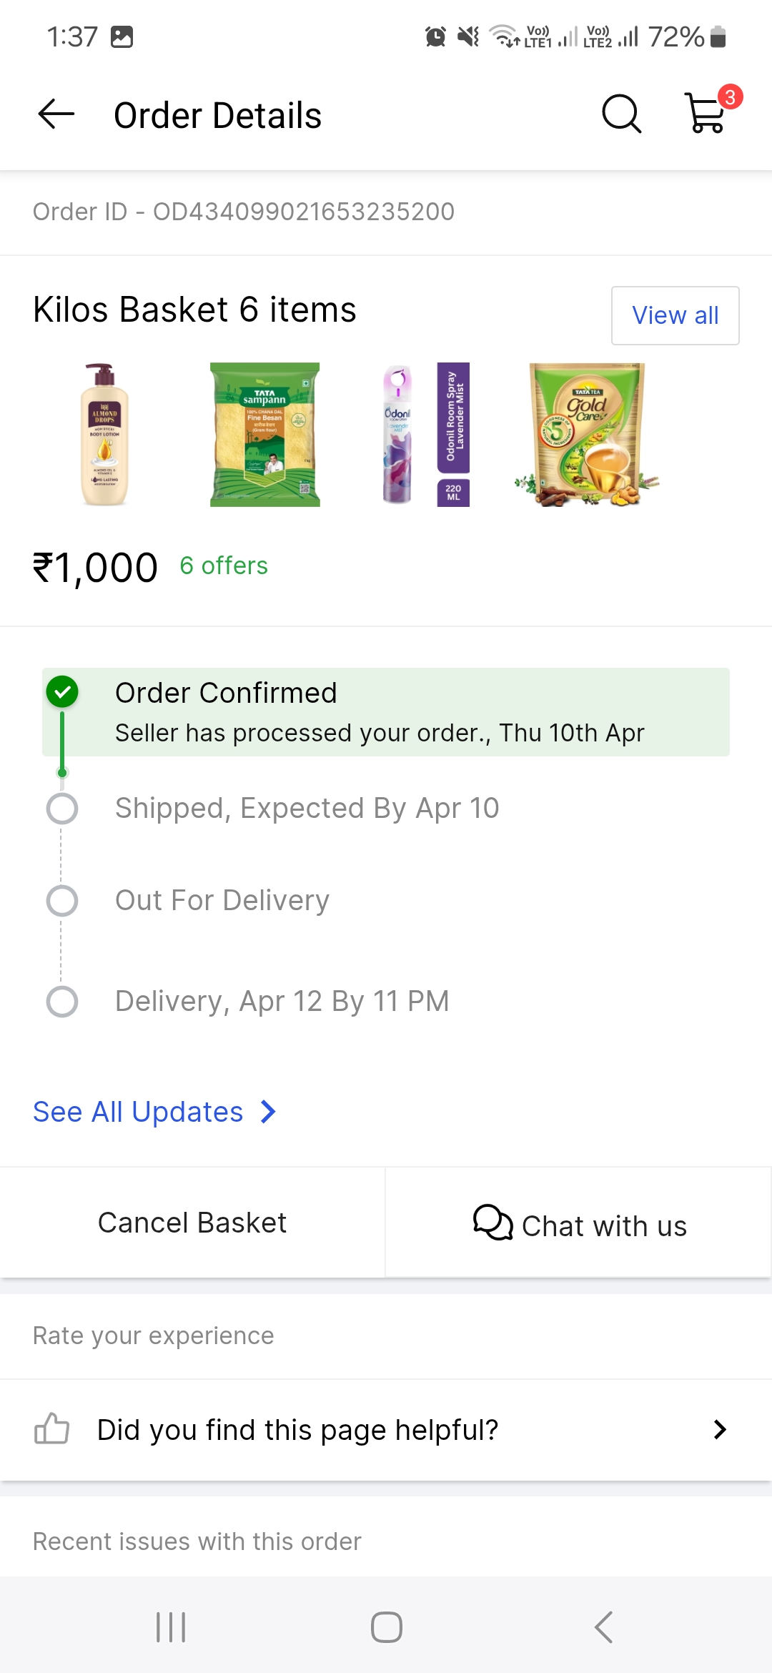Tap Order Confirmed green checkmark
Image resolution: width=772 pixels, height=1673 pixels.
[62, 691]
